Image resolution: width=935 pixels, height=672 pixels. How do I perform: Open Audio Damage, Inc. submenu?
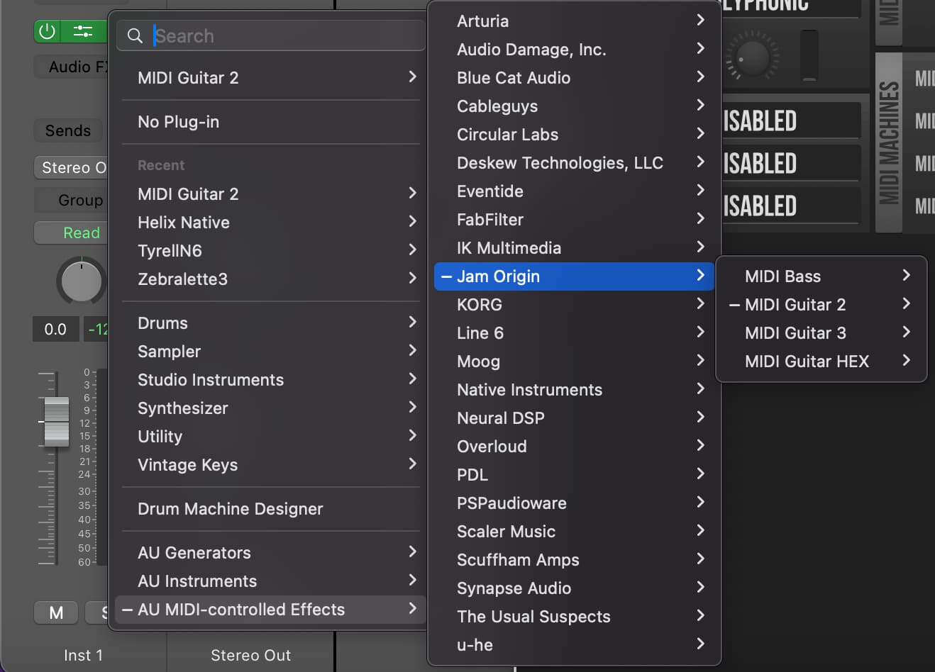[x=574, y=49]
